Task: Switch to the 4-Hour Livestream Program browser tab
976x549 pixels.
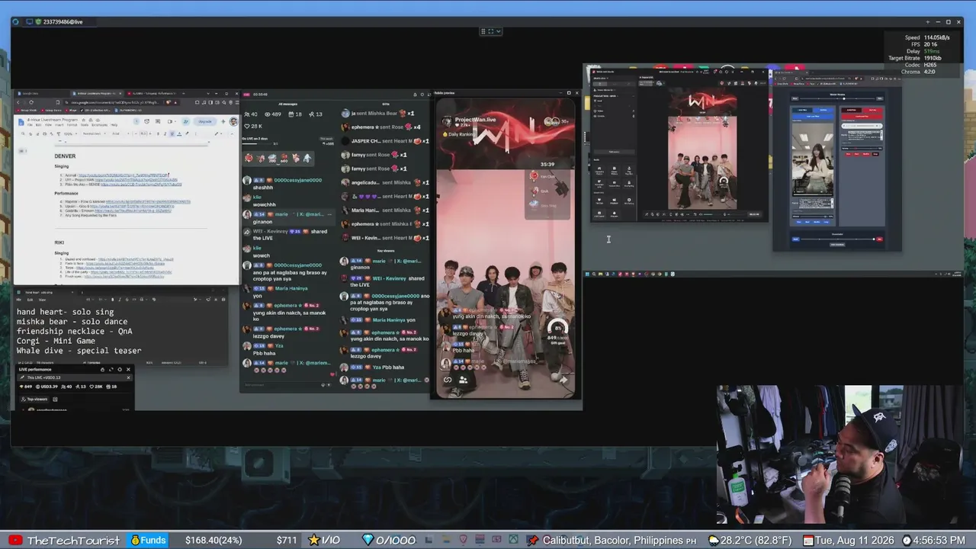Action: (95, 93)
